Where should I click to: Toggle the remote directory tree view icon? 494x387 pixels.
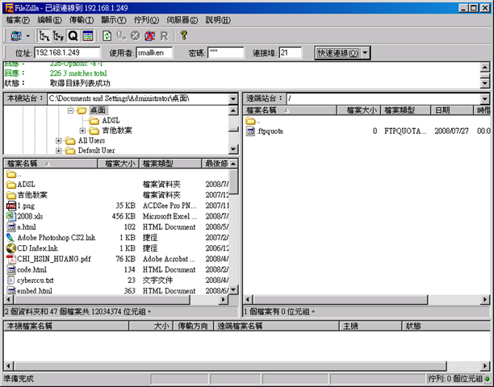(58, 35)
